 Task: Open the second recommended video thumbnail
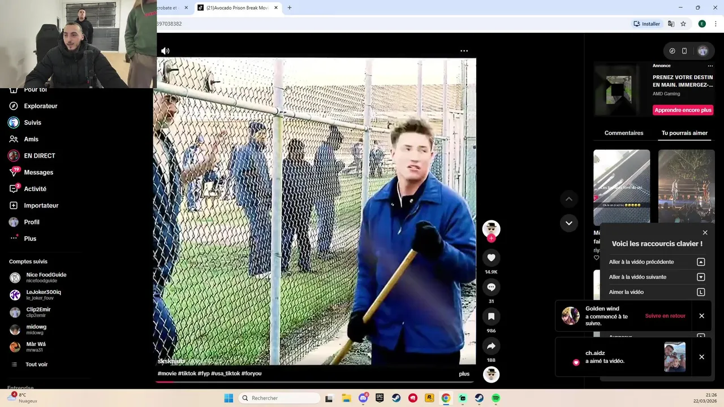[x=687, y=188]
